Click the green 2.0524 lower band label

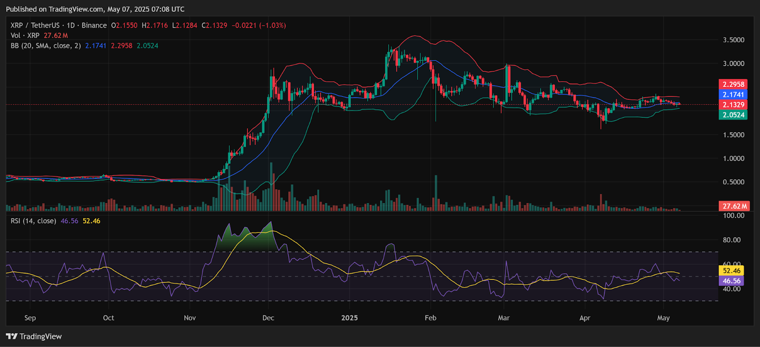[x=733, y=115]
